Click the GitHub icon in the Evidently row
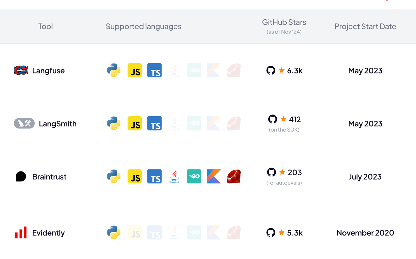The image size is (416, 259). tap(271, 233)
